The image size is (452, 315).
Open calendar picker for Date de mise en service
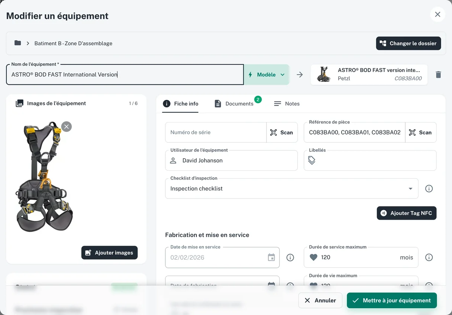pyautogui.click(x=271, y=257)
